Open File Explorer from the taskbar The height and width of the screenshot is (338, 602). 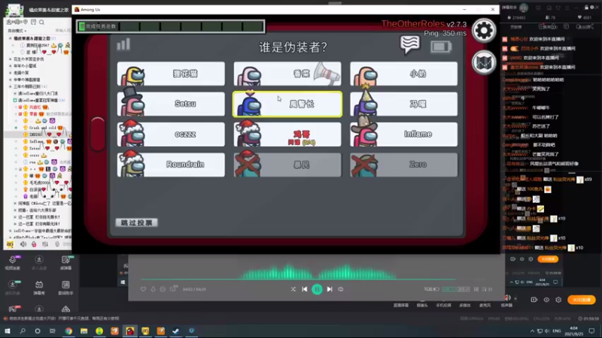pos(84,330)
